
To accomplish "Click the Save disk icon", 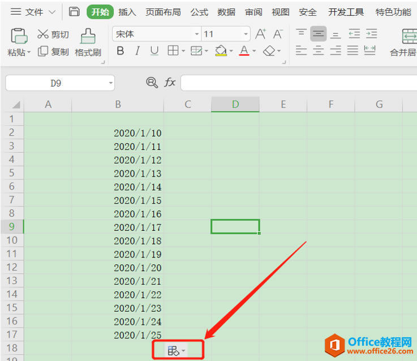I will (74, 12).
